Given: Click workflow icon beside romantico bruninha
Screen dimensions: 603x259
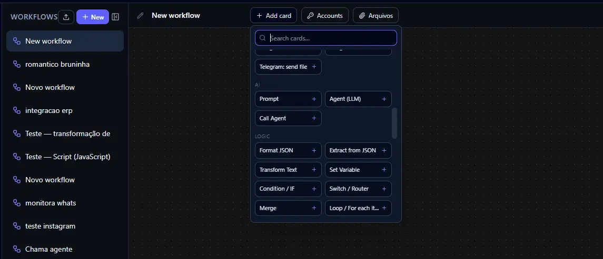Looking at the screenshot, I should tap(16, 65).
